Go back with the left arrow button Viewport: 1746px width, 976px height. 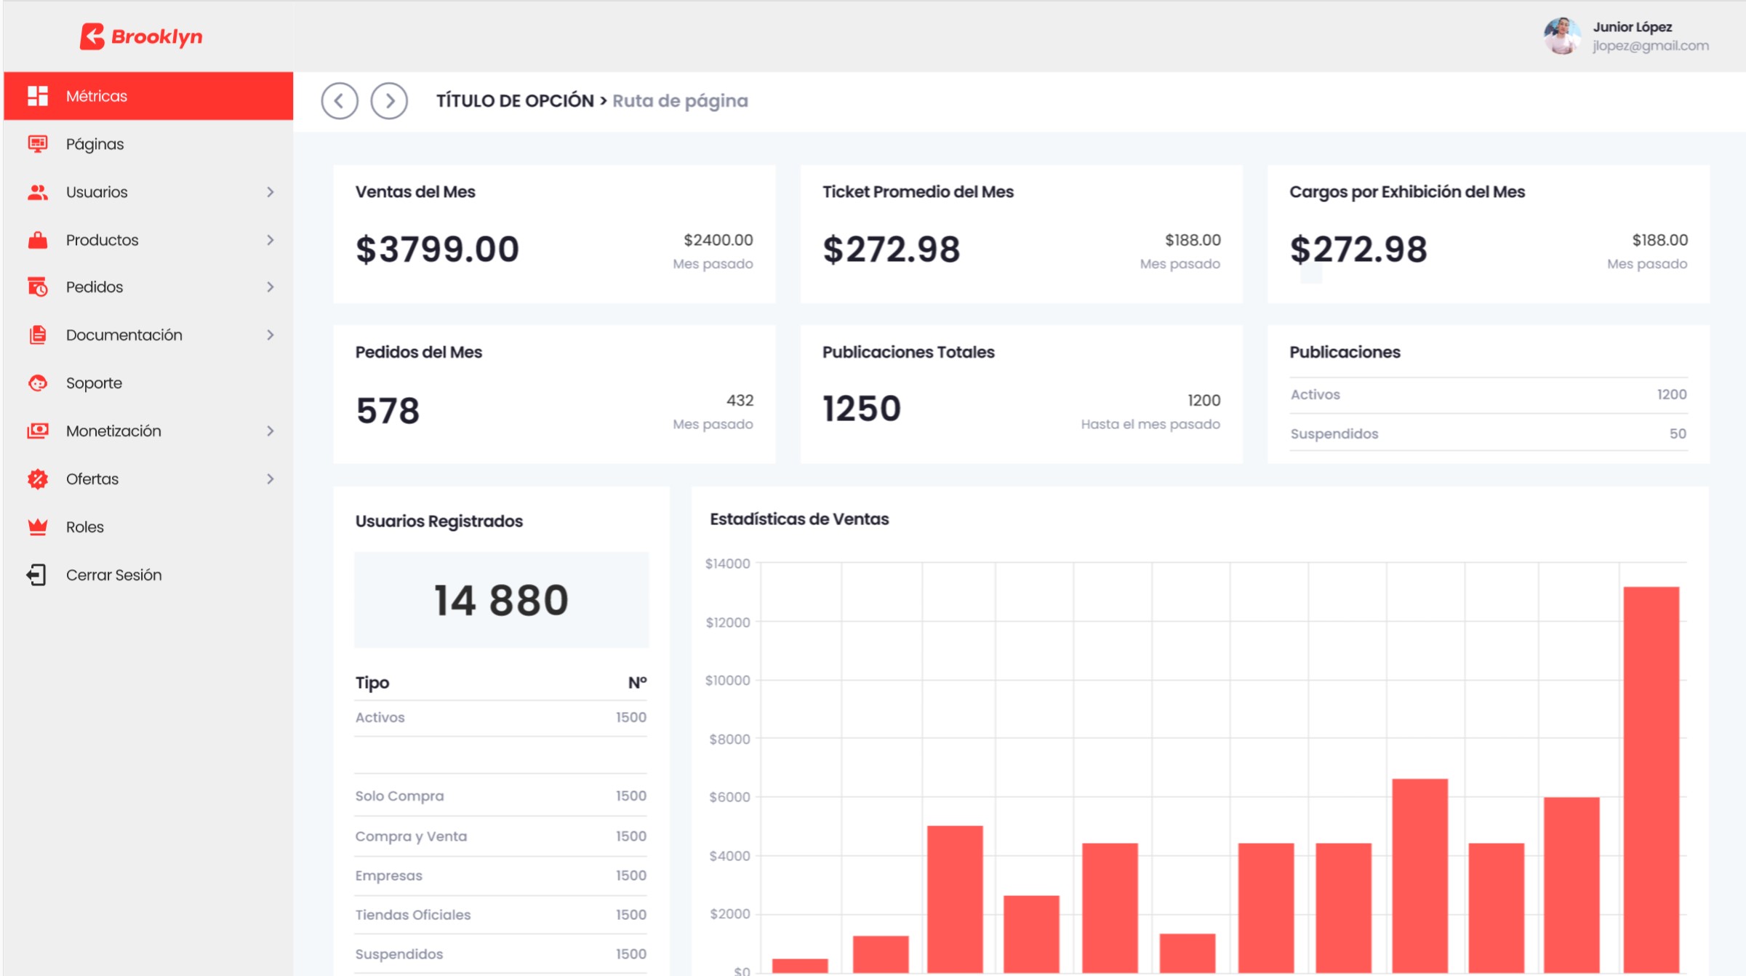coord(340,100)
